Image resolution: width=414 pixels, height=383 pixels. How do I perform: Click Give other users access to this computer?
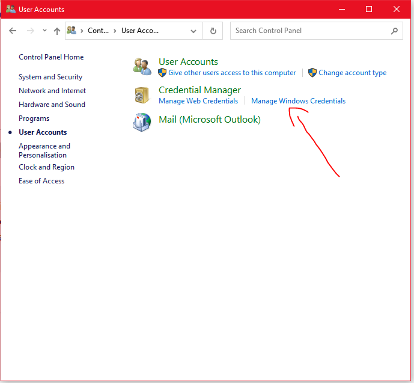point(232,73)
